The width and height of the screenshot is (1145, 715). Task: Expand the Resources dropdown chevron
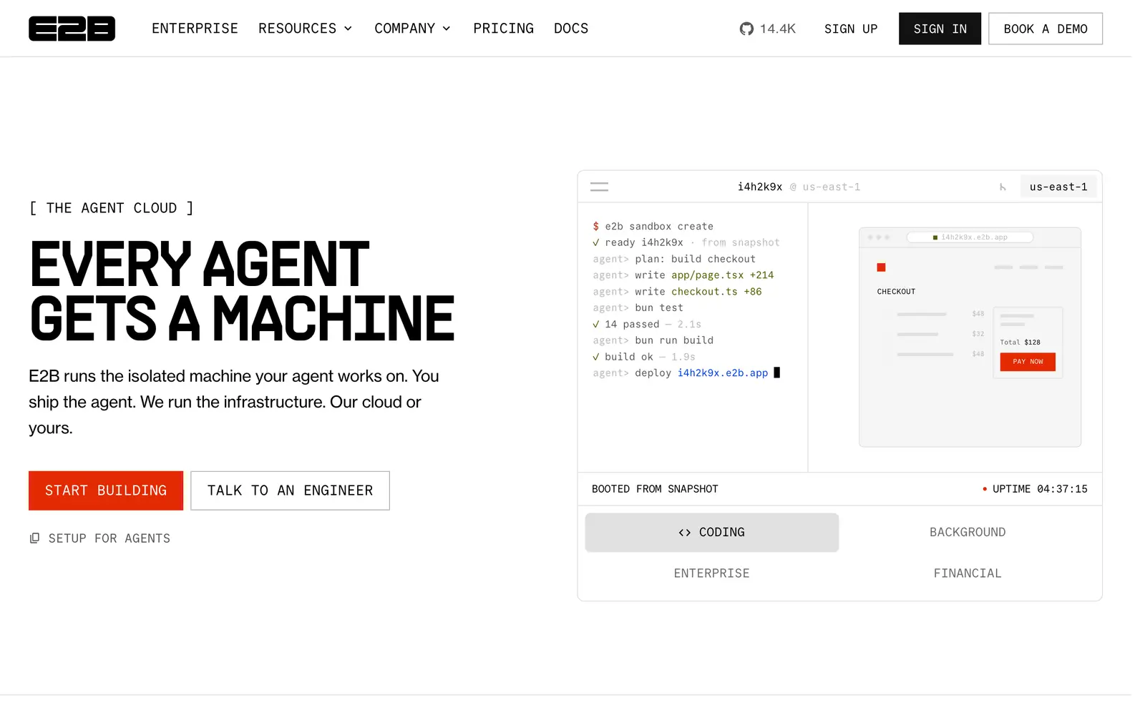point(349,29)
